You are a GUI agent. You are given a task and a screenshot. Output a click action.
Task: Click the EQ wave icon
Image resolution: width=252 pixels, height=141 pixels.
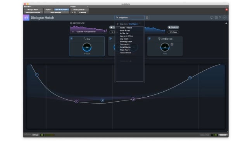tap(85, 39)
